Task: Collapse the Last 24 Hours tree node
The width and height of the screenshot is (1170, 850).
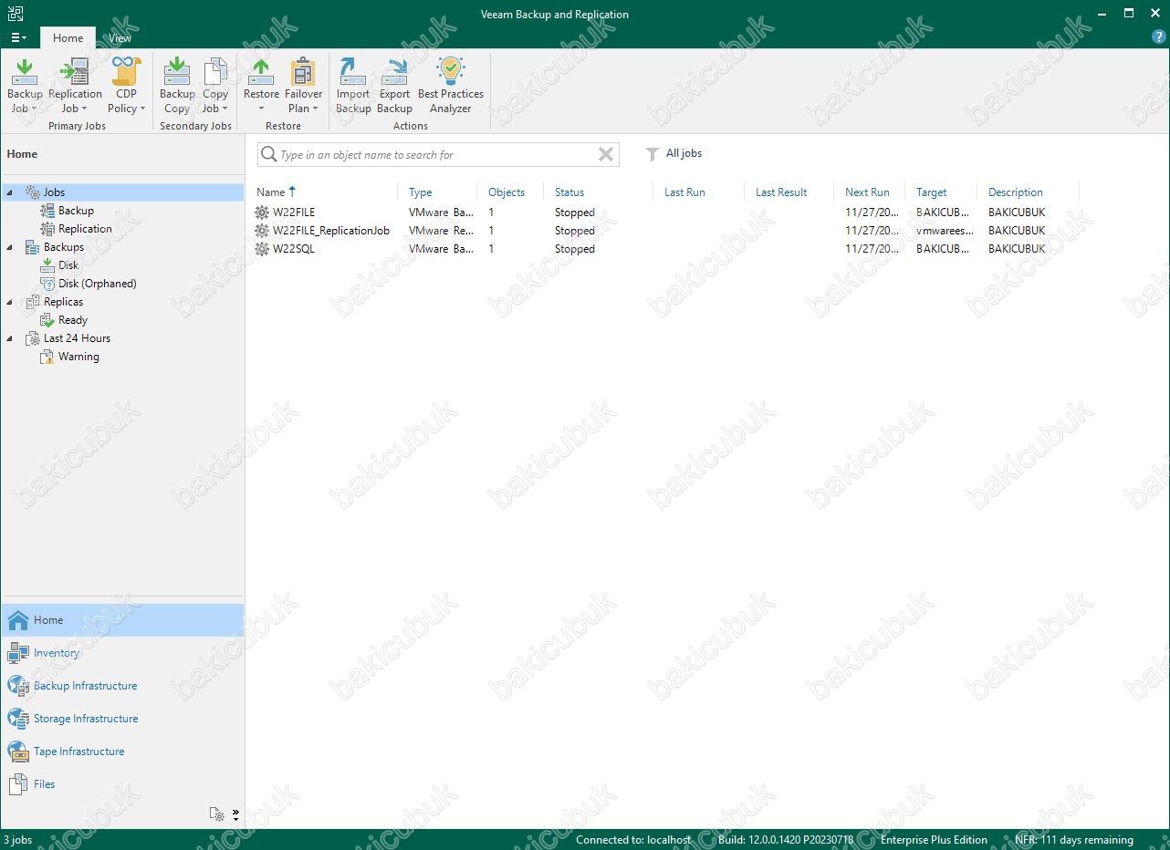Action: pyautogui.click(x=9, y=338)
